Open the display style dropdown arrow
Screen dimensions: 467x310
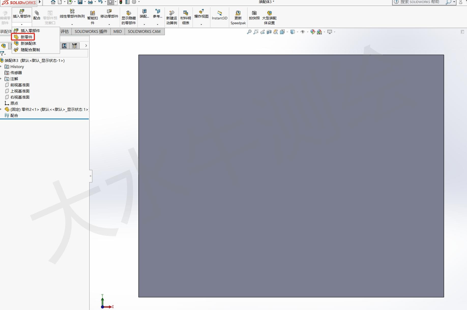click(x=297, y=32)
